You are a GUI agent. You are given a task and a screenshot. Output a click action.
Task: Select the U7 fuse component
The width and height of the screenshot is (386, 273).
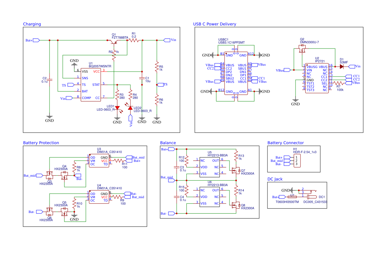(x=292, y=197)
